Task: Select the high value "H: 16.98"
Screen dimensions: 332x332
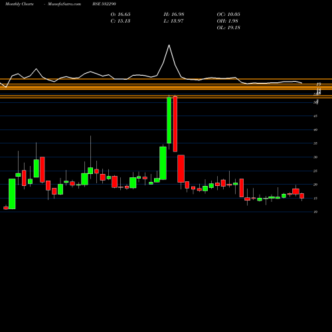Action: click(x=174, y=15)
